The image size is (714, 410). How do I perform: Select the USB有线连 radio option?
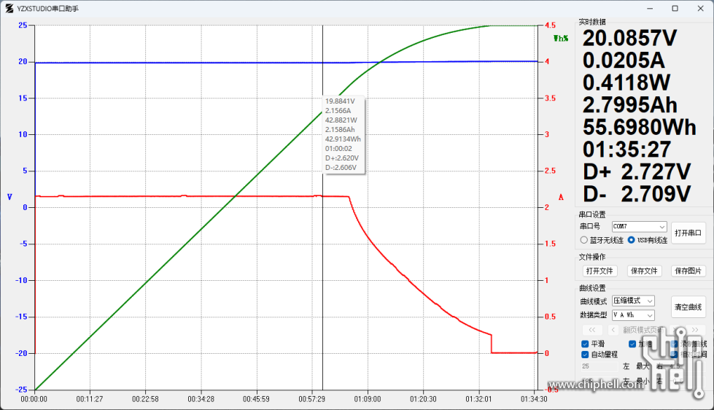pyautogui.click(x=632, y=240)
